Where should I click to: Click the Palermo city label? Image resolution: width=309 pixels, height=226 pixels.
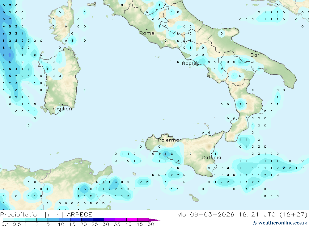[168, 140]
